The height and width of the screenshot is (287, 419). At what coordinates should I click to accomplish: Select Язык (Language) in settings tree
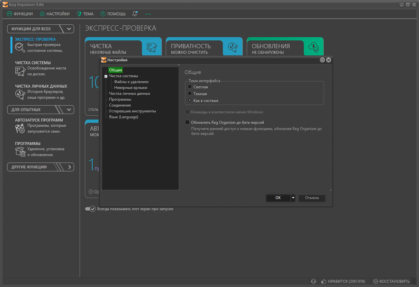[x=123, y=117]
